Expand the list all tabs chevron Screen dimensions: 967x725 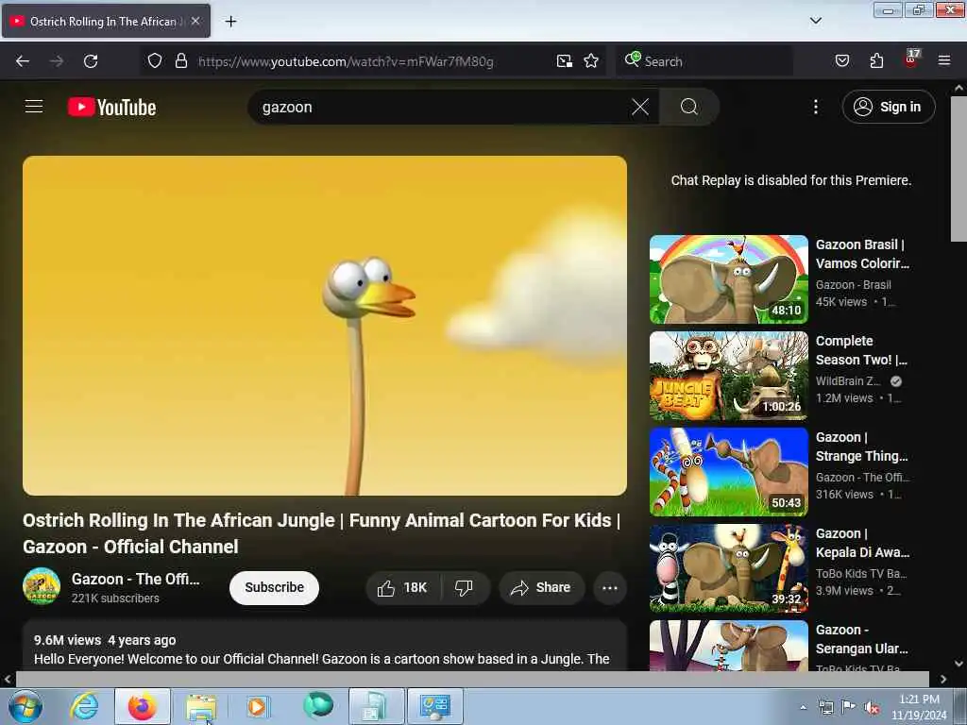pyautogui.click(x=815, y=21)
